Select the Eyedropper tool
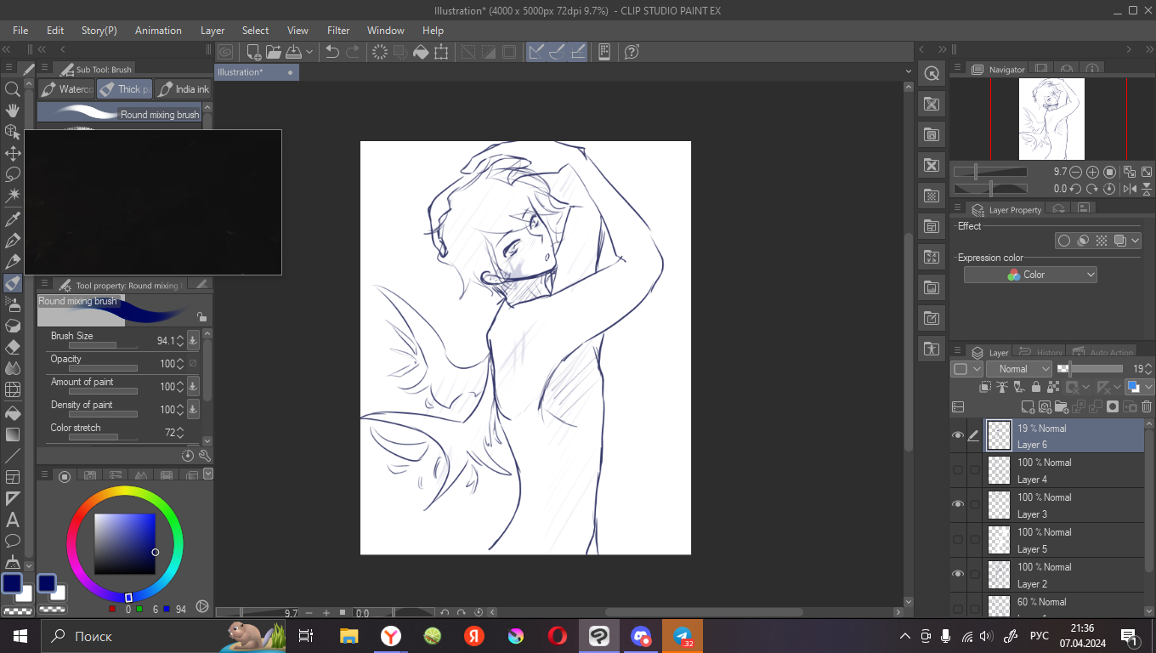 coord(13,219)
